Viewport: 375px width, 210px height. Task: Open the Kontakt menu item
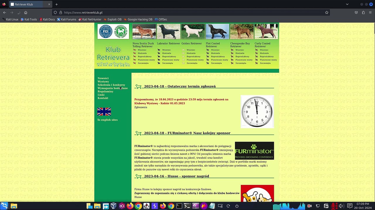coord(103,98)
